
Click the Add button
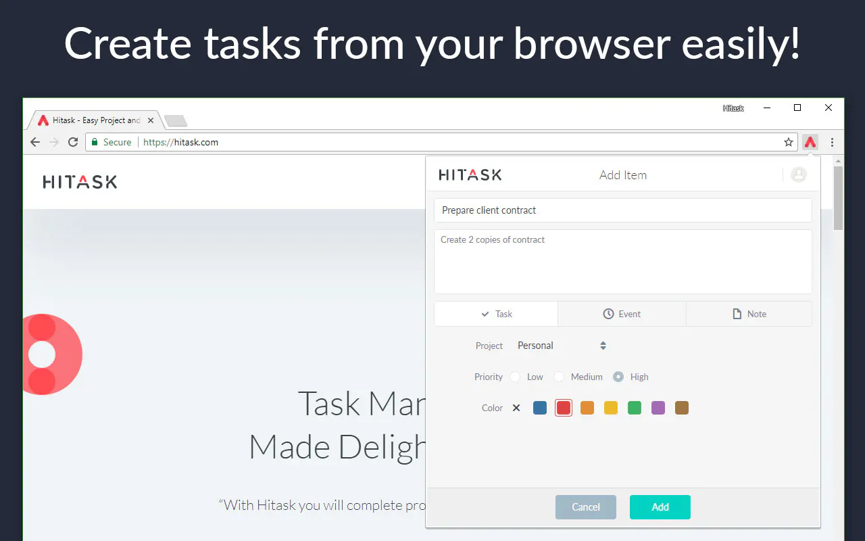(660, 507)
